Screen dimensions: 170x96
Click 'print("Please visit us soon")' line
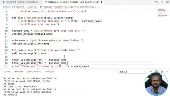[38, 24]
